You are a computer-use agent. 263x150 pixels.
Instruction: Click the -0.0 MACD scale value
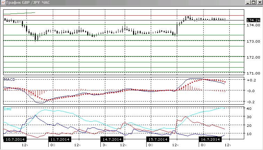(252, 91)
